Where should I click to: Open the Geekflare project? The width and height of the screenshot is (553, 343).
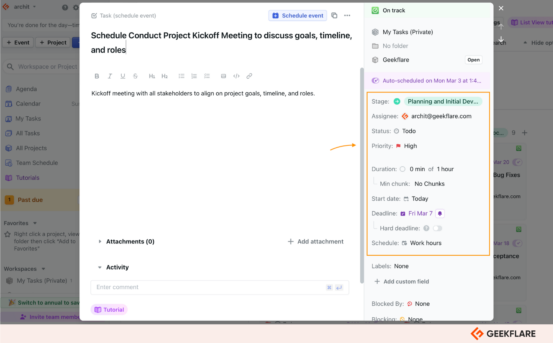pos(473,60)
